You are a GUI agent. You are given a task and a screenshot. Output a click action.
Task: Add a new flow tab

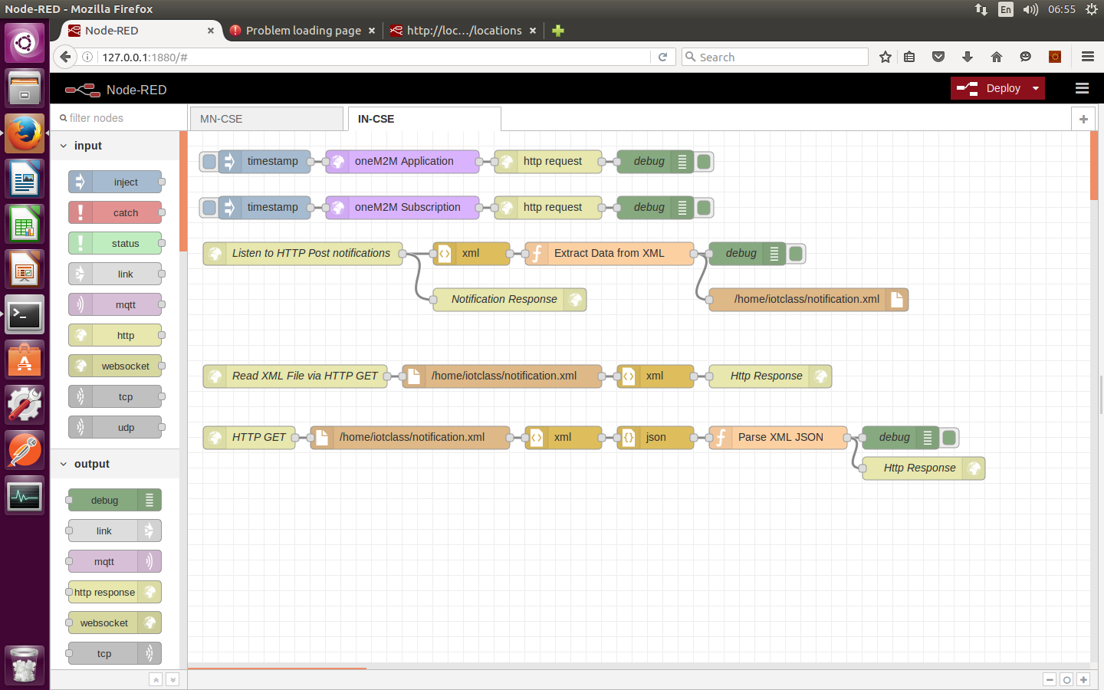tap(1083, 119)
